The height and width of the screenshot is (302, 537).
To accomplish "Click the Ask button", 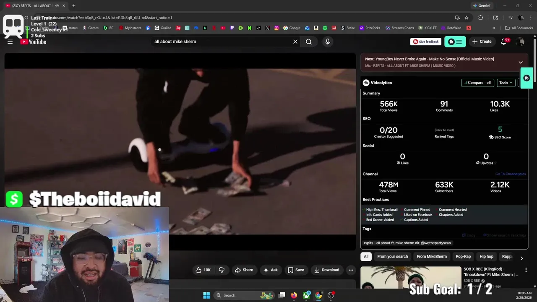I will pos(270,270).
